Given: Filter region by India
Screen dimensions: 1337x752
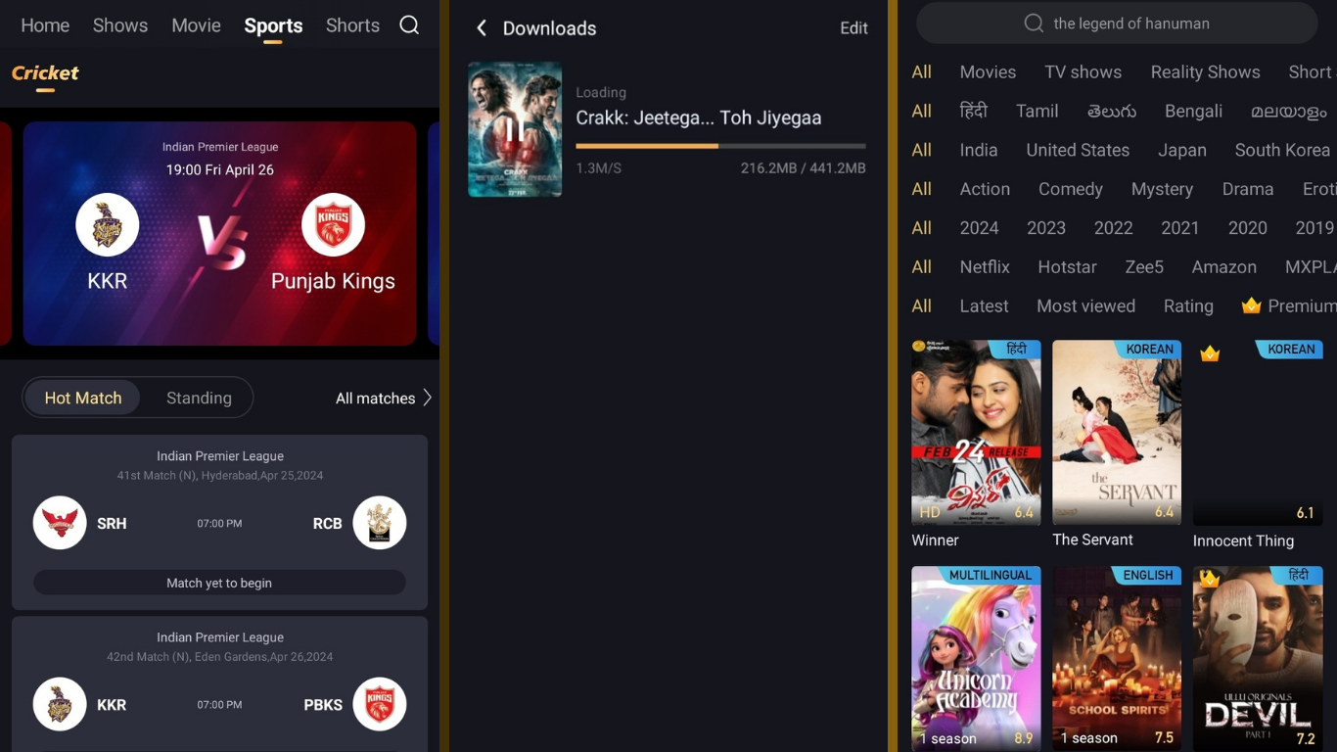Looking at the screenshot, I should (978, 150).
